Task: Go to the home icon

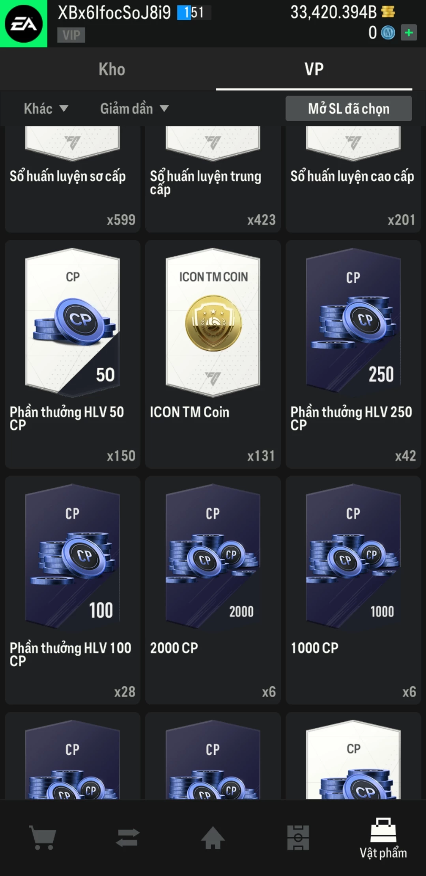Action: (x=213, y=837)
